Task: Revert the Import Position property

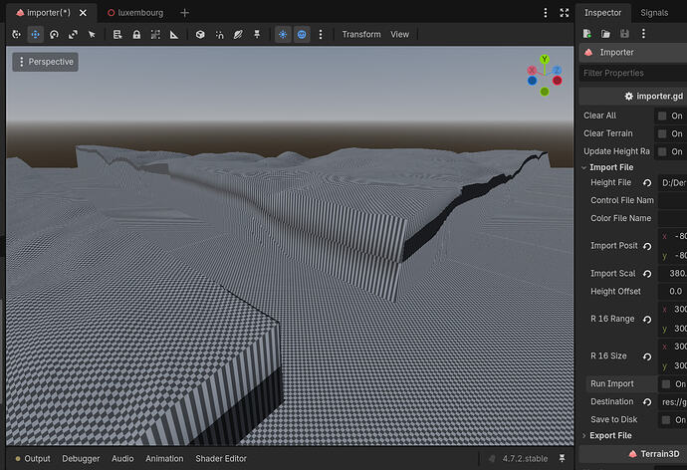Action: pyautogui.click(x=647, y=246)
